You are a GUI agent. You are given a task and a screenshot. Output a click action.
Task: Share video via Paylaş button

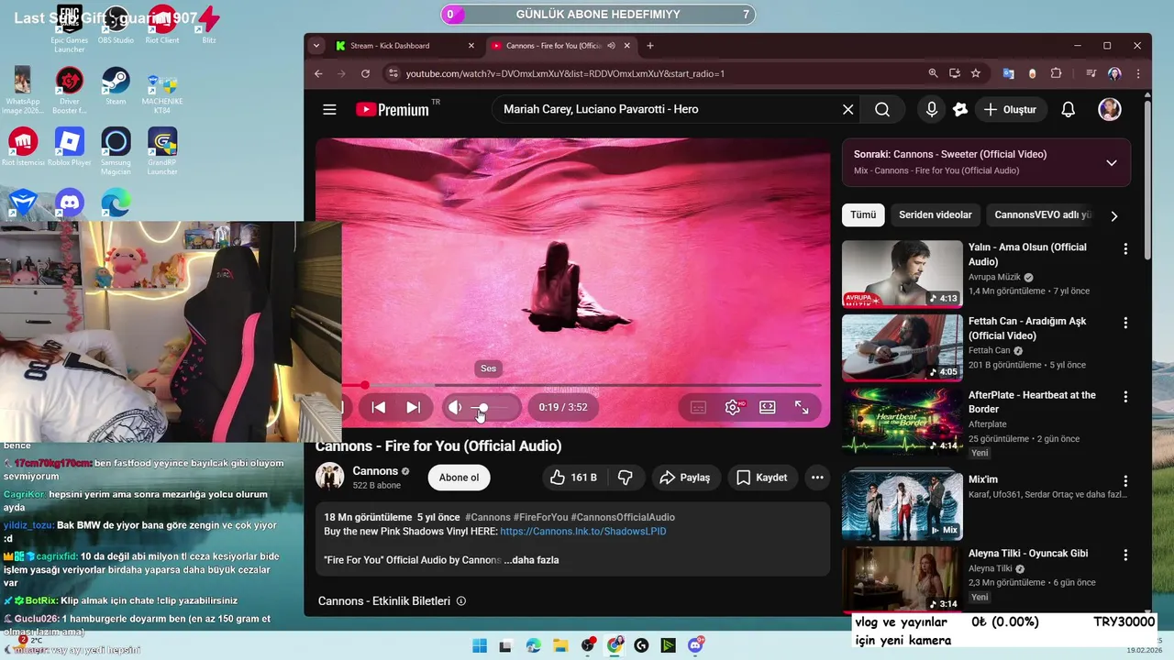tap(685, 478)
